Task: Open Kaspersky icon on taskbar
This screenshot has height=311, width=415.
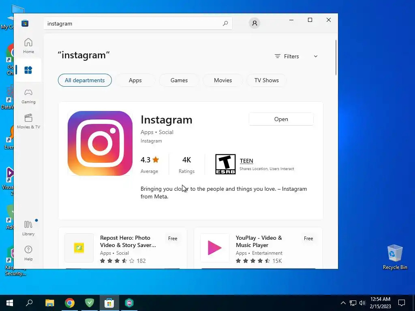Action: [129, 303]
